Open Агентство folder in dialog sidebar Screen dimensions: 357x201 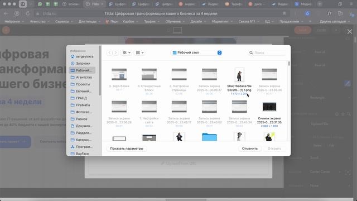click(82, 77)
